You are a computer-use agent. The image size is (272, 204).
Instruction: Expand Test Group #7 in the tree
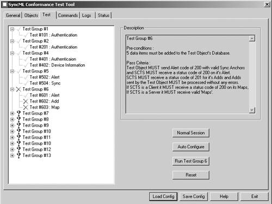pyautogui.click(x=12, y=113)
